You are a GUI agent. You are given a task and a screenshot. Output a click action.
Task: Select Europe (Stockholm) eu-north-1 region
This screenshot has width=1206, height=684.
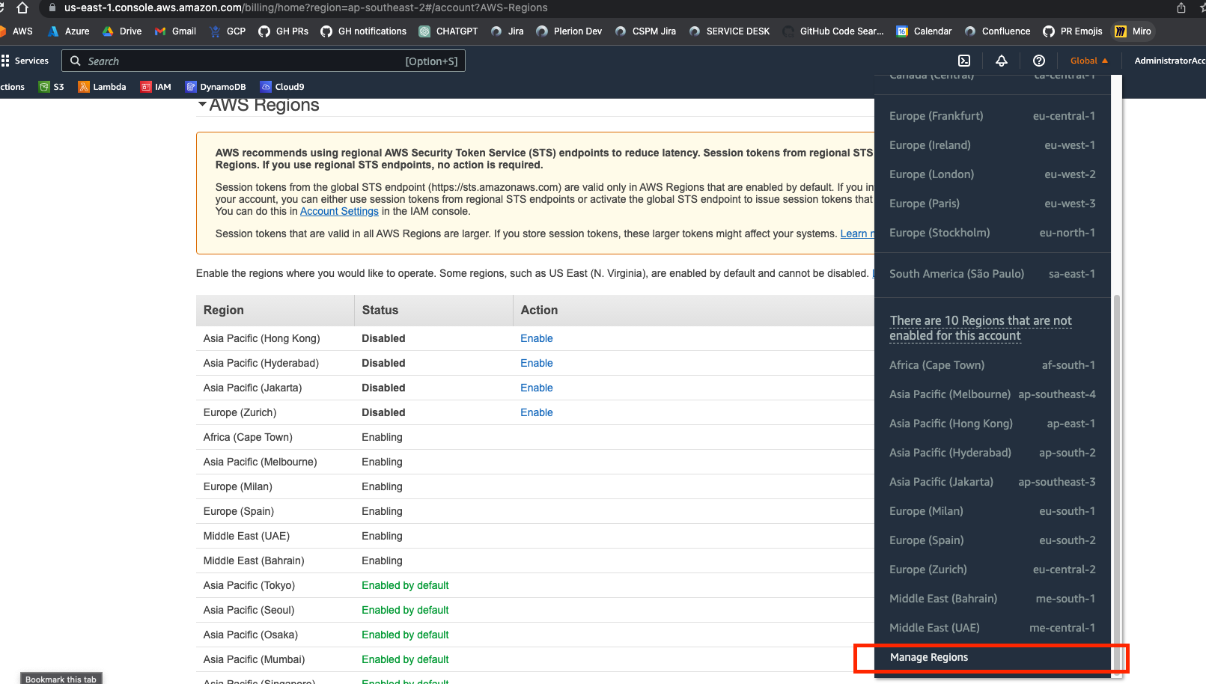coord(992,233)
